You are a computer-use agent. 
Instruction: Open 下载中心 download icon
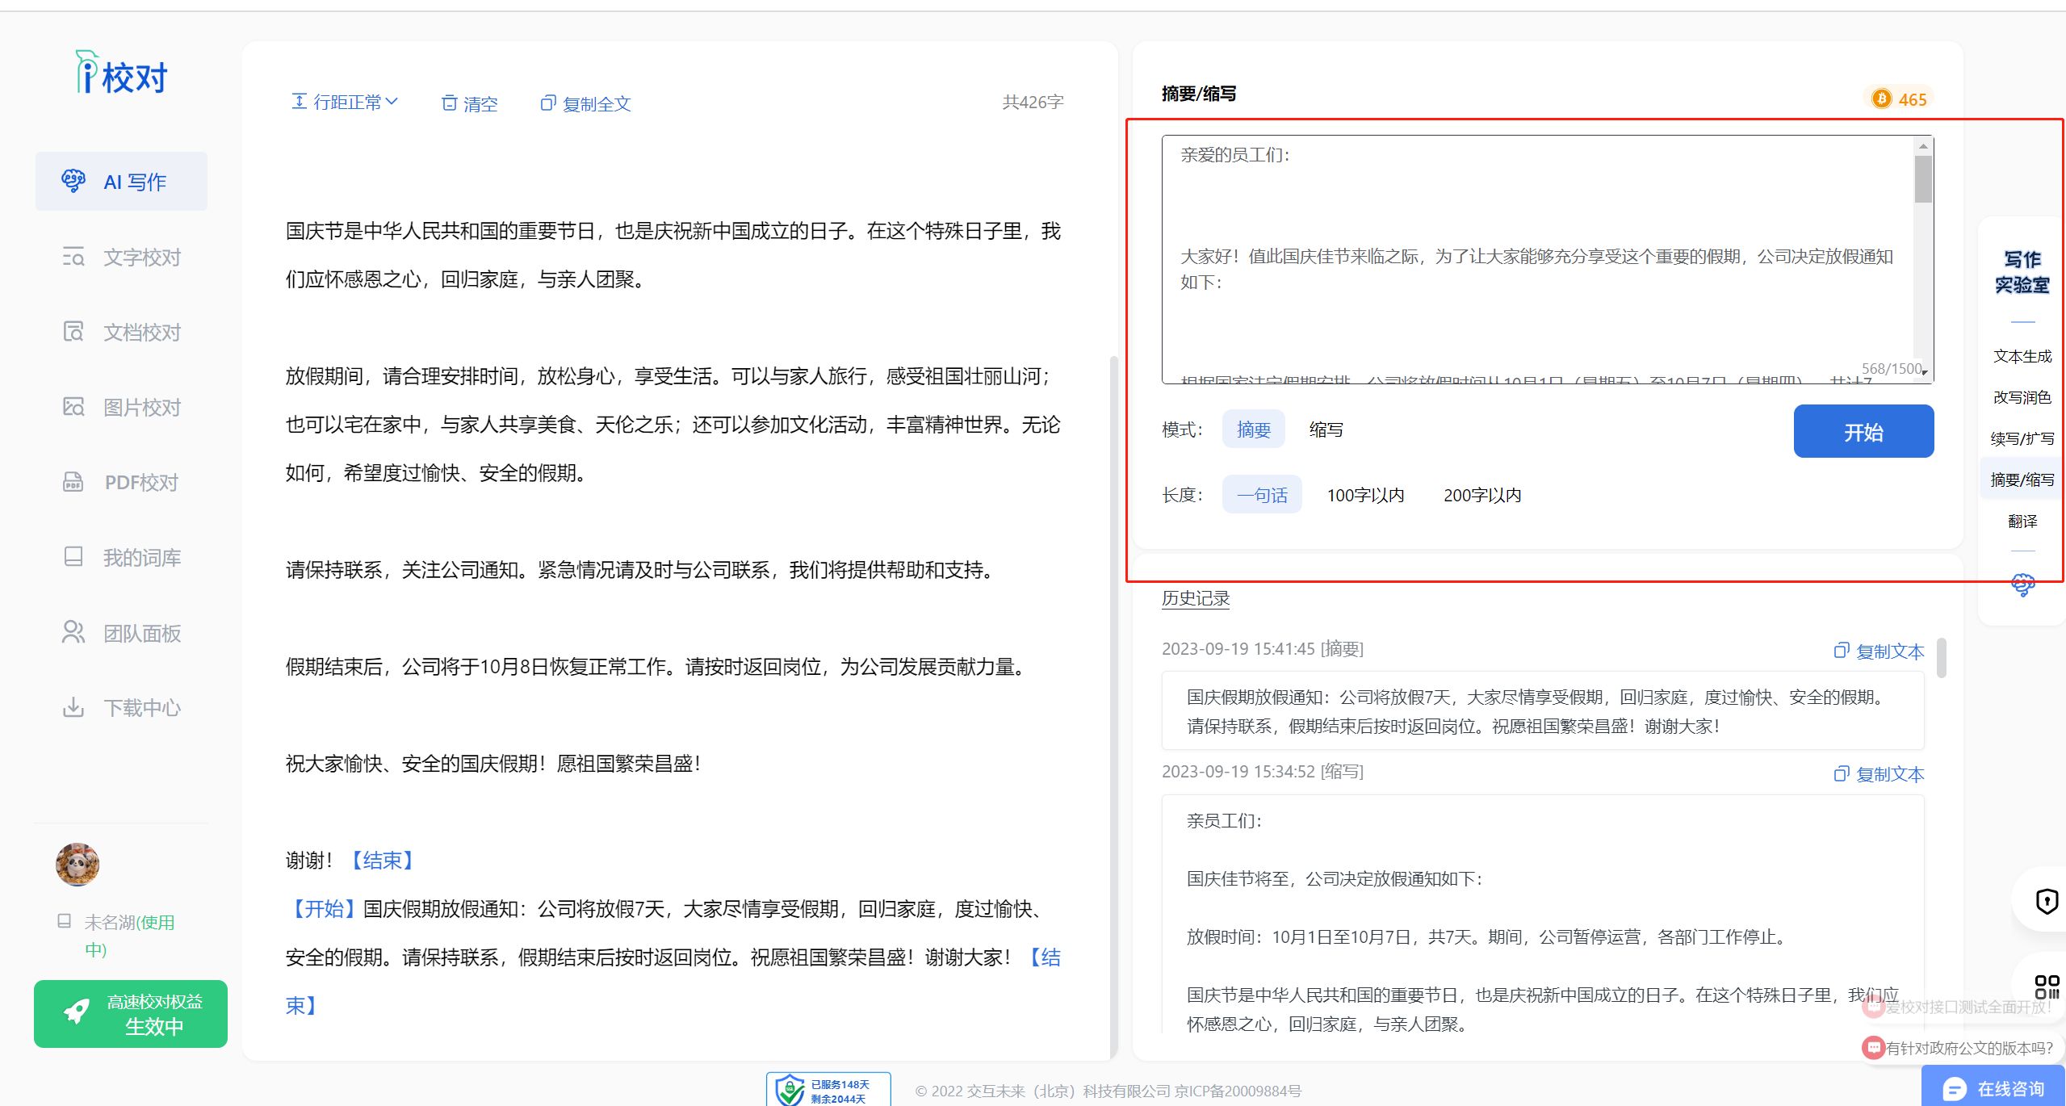pyautogui.click(x=73, y=708)
